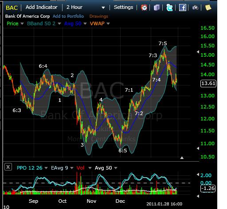Click the 6:4 wave annotation

coord(43,66)
